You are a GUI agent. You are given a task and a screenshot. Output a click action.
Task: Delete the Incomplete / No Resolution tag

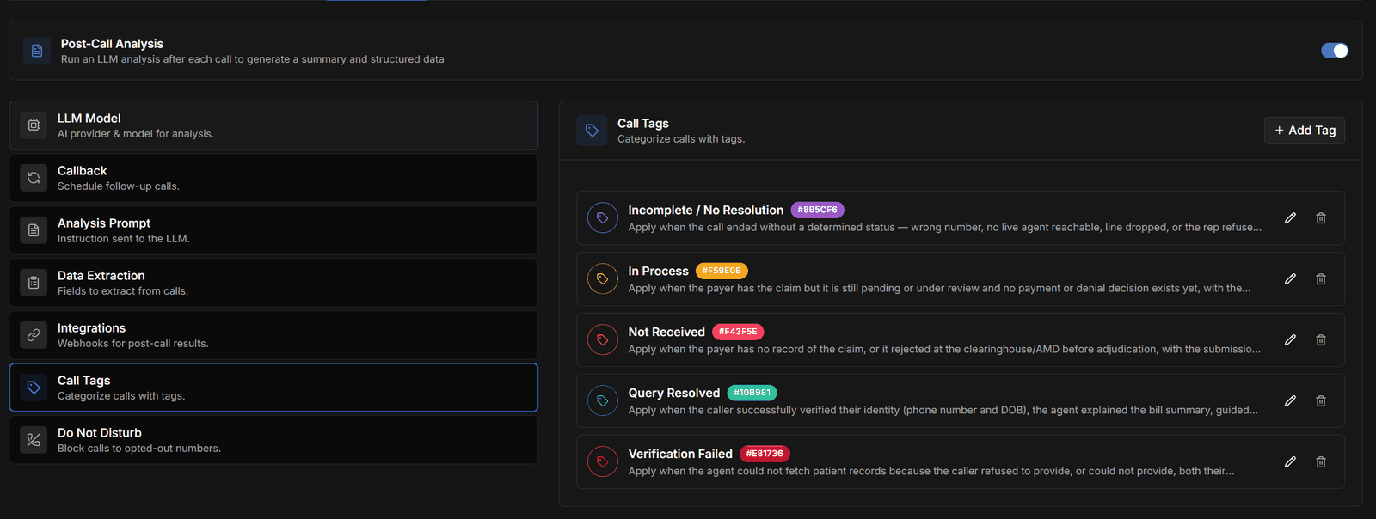coord(1321,218)
